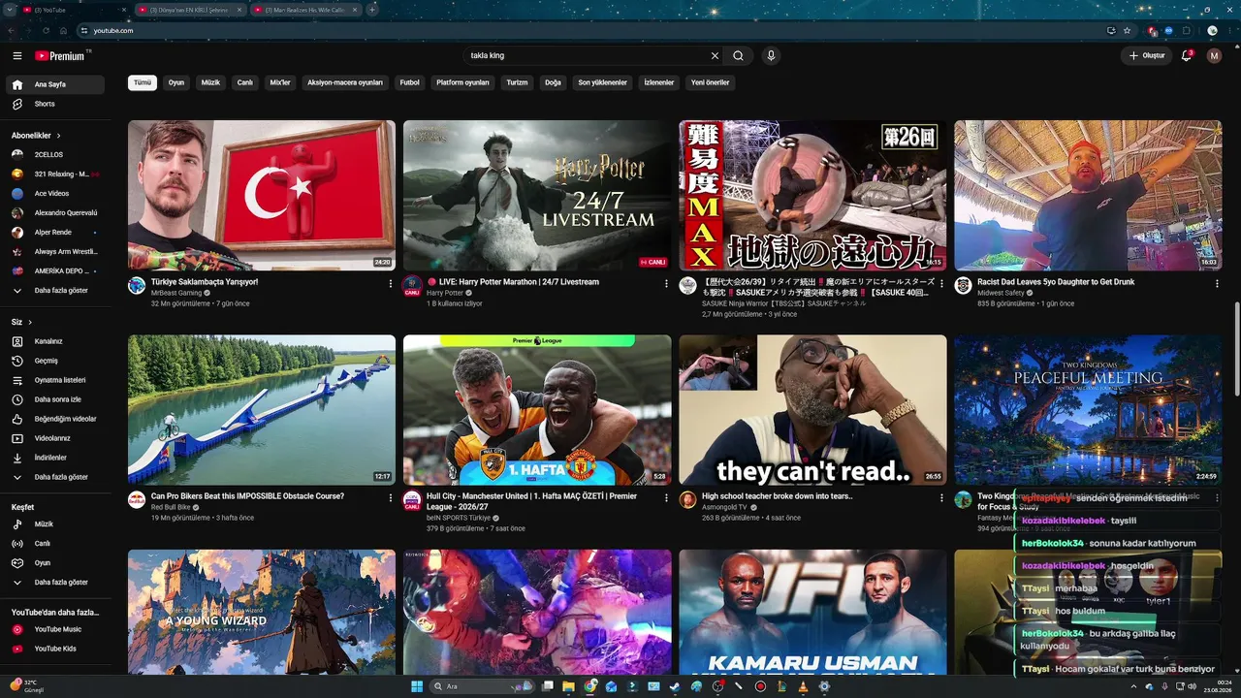Switch to the first YouTube browser tab

pos(73,10)
